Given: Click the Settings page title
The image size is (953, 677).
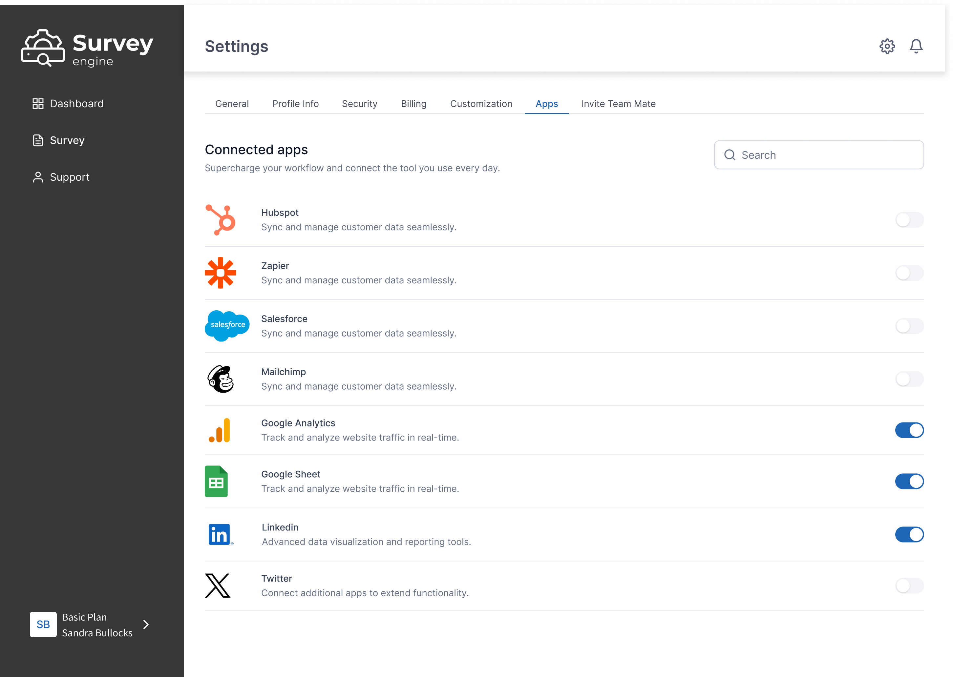Looking at the screenshot, I should [x=237, y=46].
